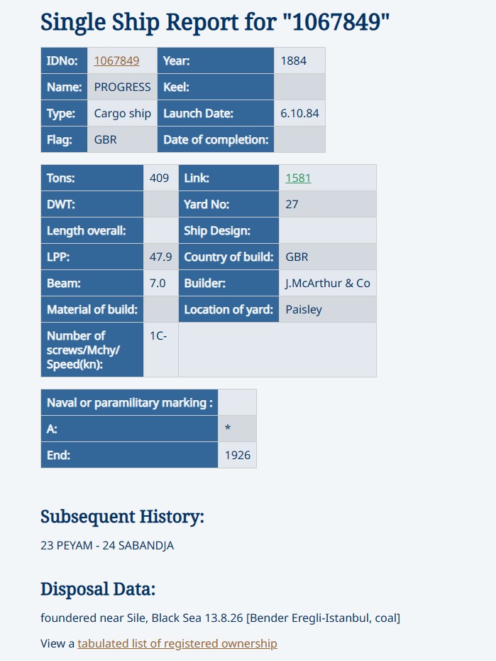
Task: Click the text 23 PEYAM - 24 SABANDJA
Action: click(x=107, y=545)
